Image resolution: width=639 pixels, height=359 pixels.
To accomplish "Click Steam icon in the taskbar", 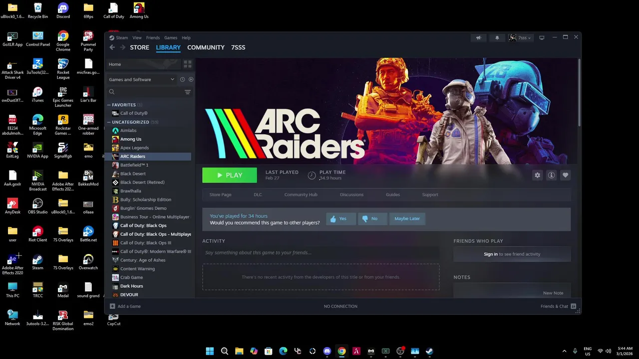I will tap(429, 351).
